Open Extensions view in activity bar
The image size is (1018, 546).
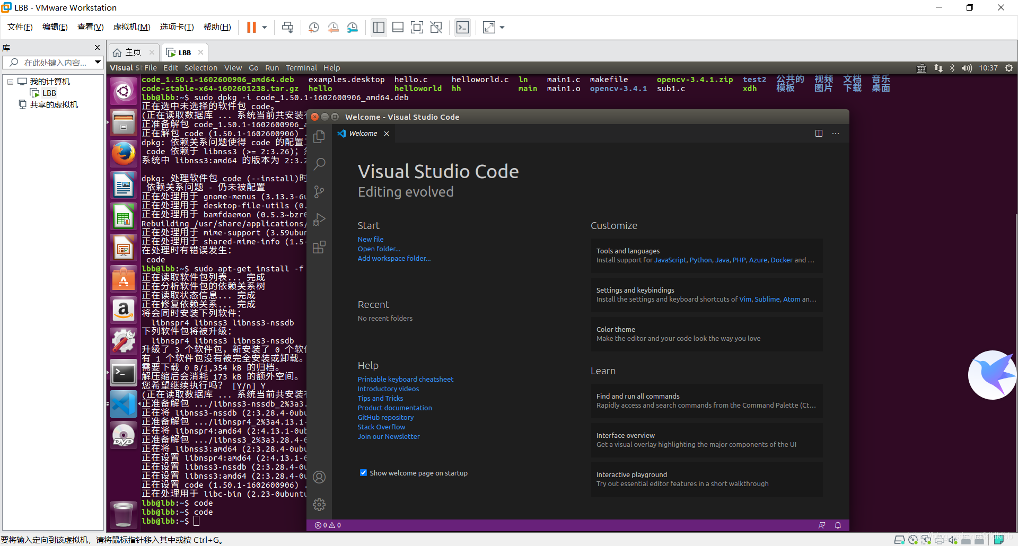click(319, 247)
